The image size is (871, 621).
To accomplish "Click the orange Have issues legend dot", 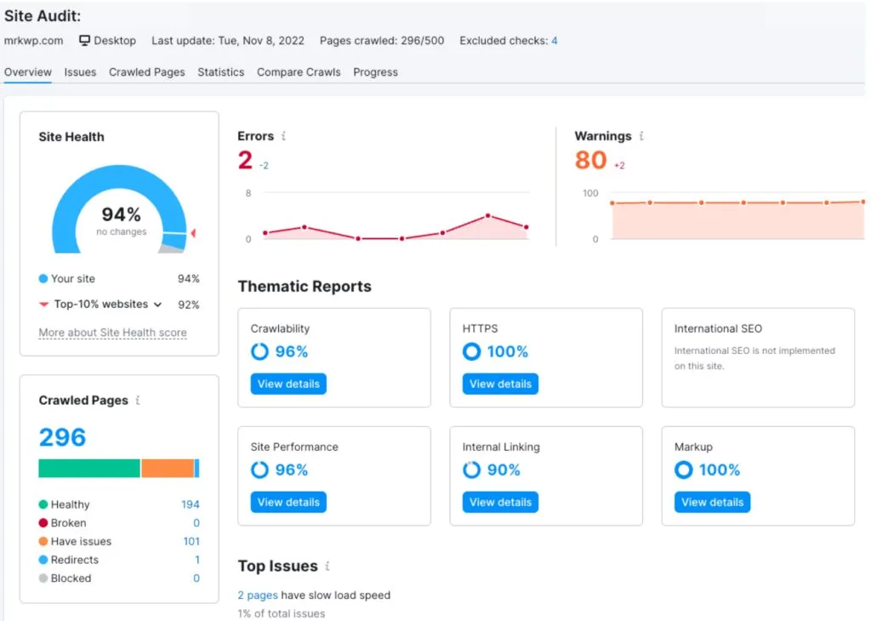I will pyautogui.click(x=43, y=541).
